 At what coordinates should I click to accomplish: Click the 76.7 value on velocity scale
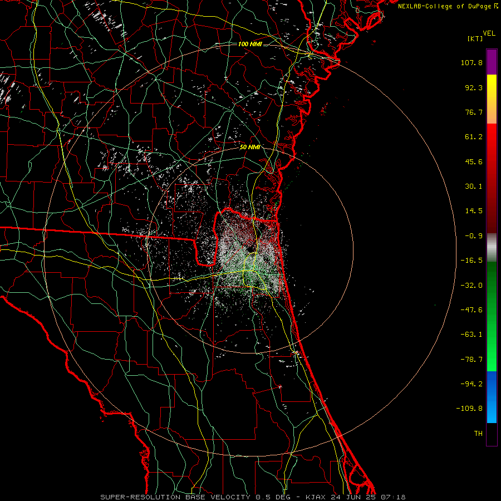474,112
